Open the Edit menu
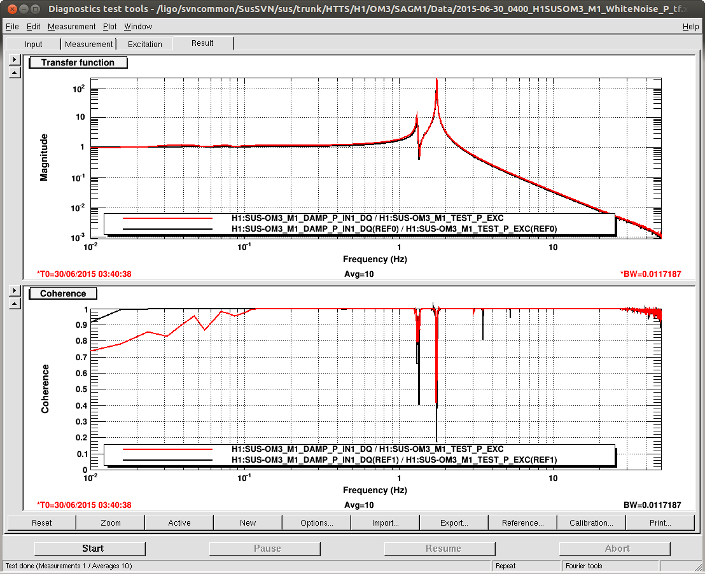The width and height of the screenshot is (705, 574). 33,27
